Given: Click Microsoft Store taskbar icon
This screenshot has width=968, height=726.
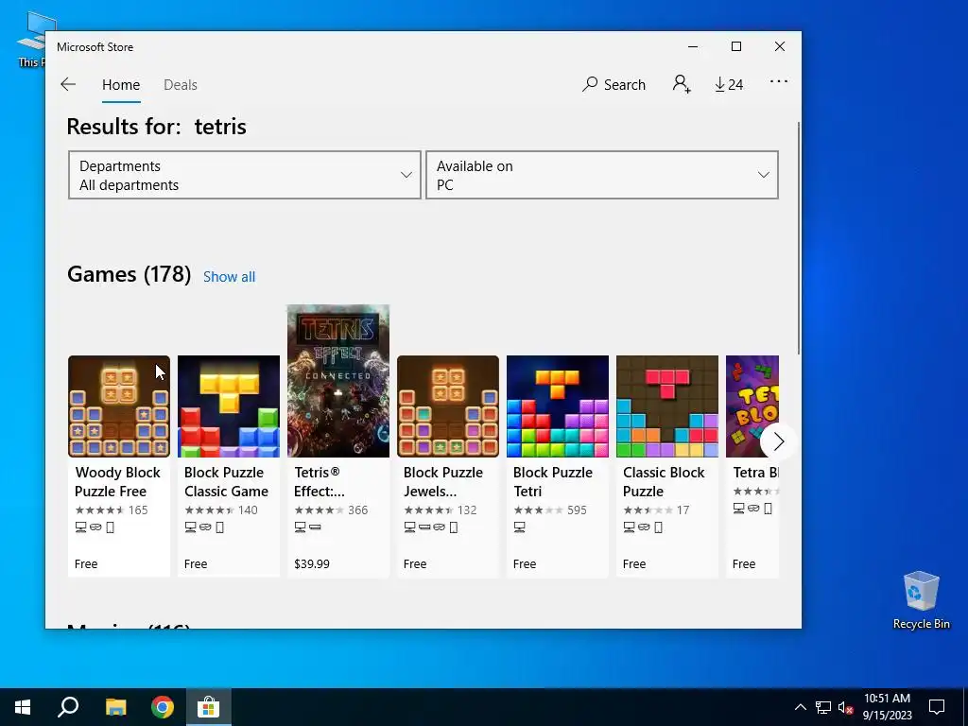Looking at the screenshot, I should coord(209,707).
